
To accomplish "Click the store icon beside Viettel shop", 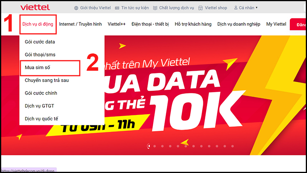I will coord(200,8).
